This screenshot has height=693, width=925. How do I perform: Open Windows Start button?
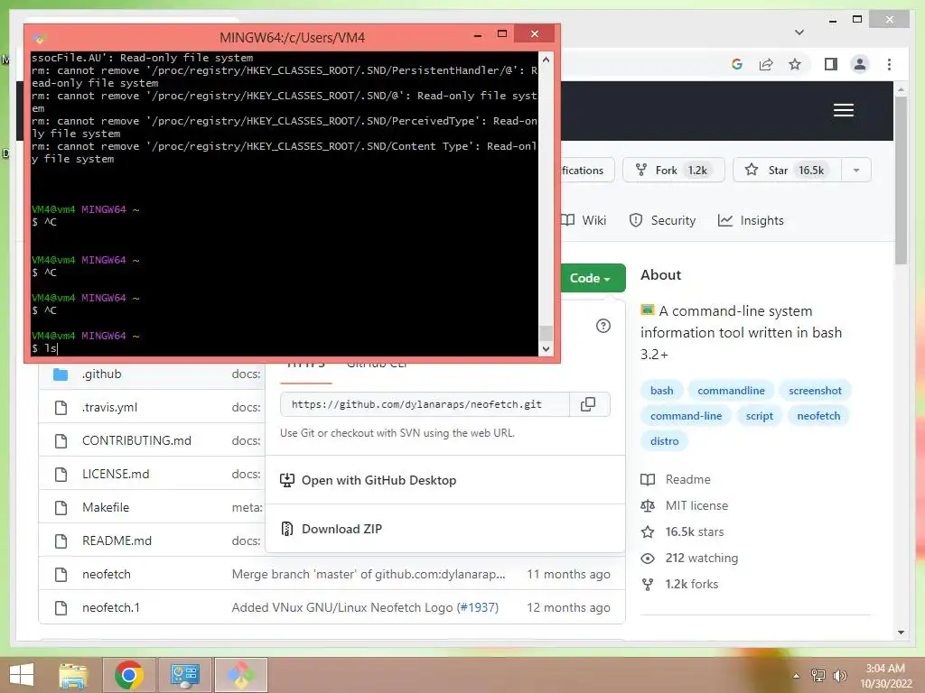22,675
